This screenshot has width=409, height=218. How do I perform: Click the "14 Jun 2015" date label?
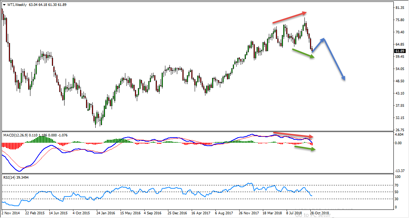(x=59, y=213)
